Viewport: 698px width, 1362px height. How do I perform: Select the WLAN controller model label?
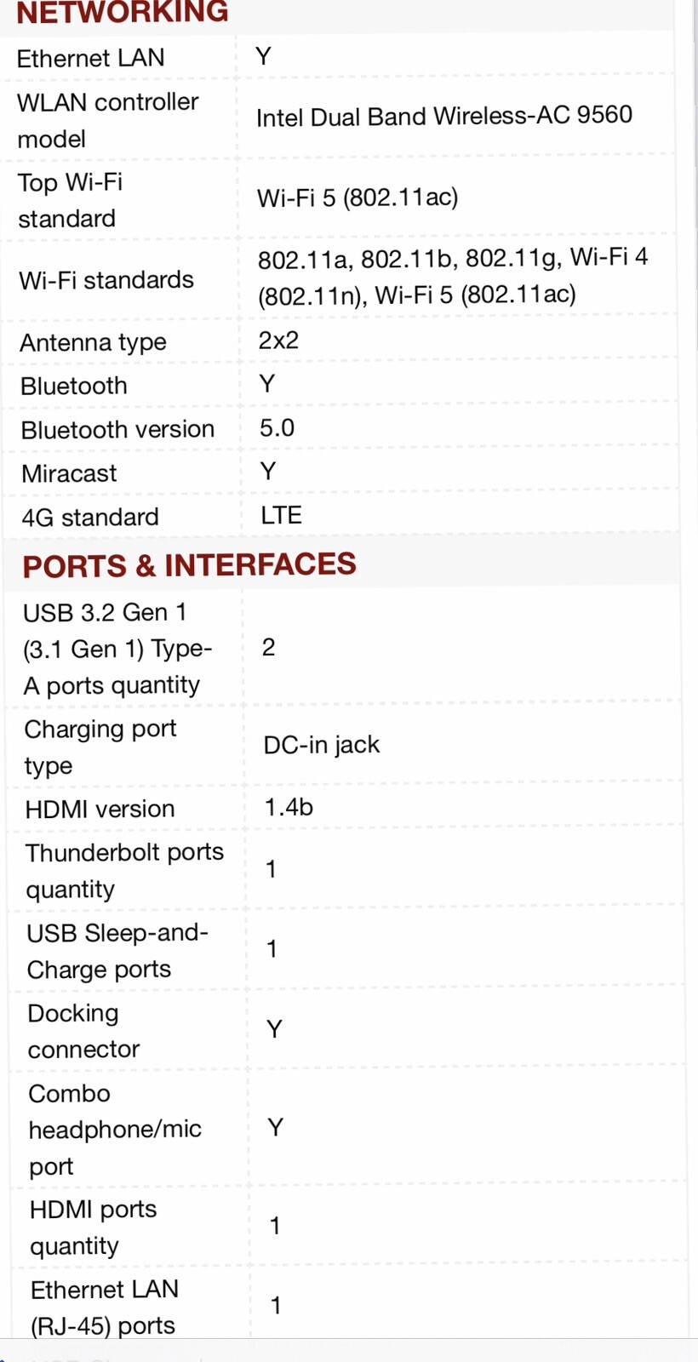[107, 120]
